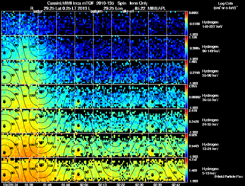The height and width of the screenshot is (186, 245).
Task: Click the Saturn marker in 13-24 keV 01:31 panel
Action: (x=4, y=152)
